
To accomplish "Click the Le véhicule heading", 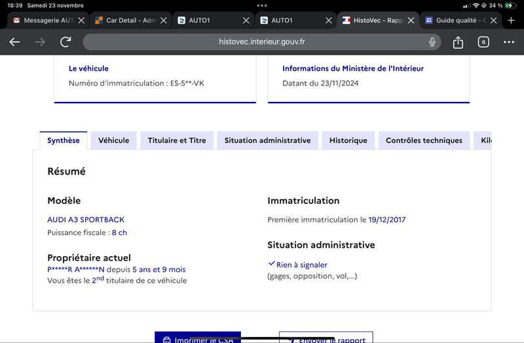I will coord(88,69).
